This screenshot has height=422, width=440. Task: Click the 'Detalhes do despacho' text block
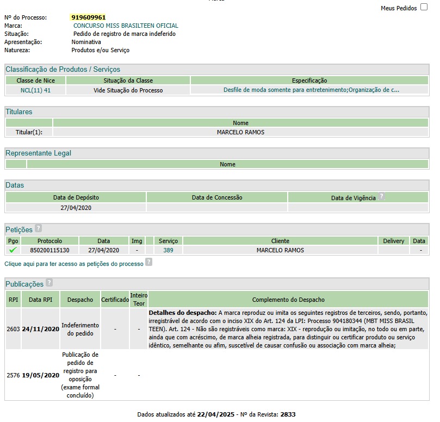(288, 329)
